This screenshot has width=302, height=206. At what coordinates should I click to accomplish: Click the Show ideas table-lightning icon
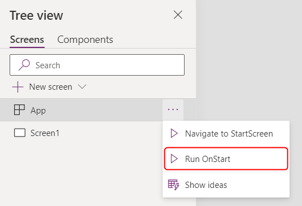tap(174, 185)
